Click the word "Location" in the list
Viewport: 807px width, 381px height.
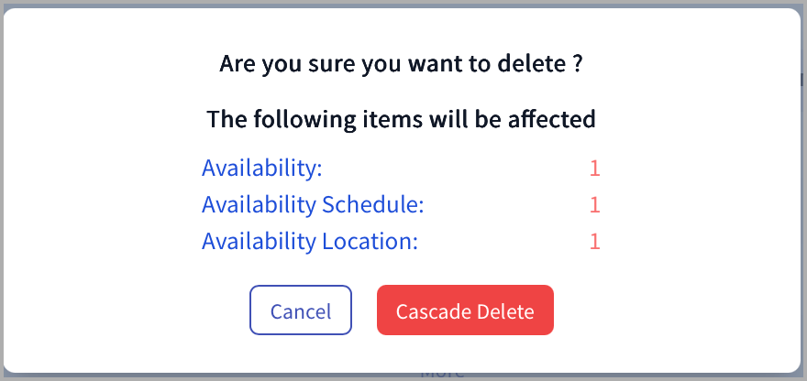tap(370, 241)
